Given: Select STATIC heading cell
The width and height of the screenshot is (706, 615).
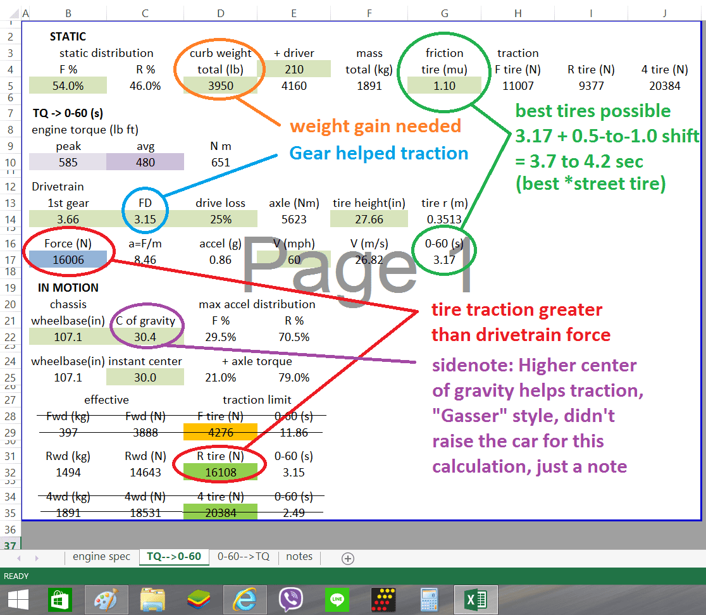Looking at the screenshot, I should pyautogui.click(x=68, y=37).
